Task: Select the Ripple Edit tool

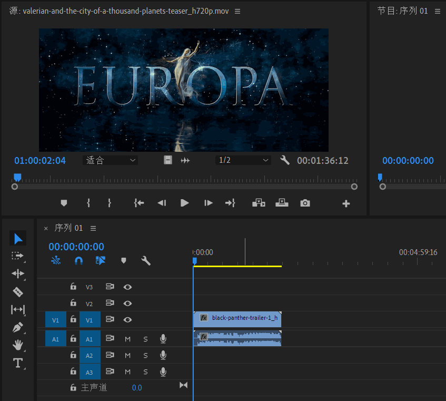Action: (18, 273)
